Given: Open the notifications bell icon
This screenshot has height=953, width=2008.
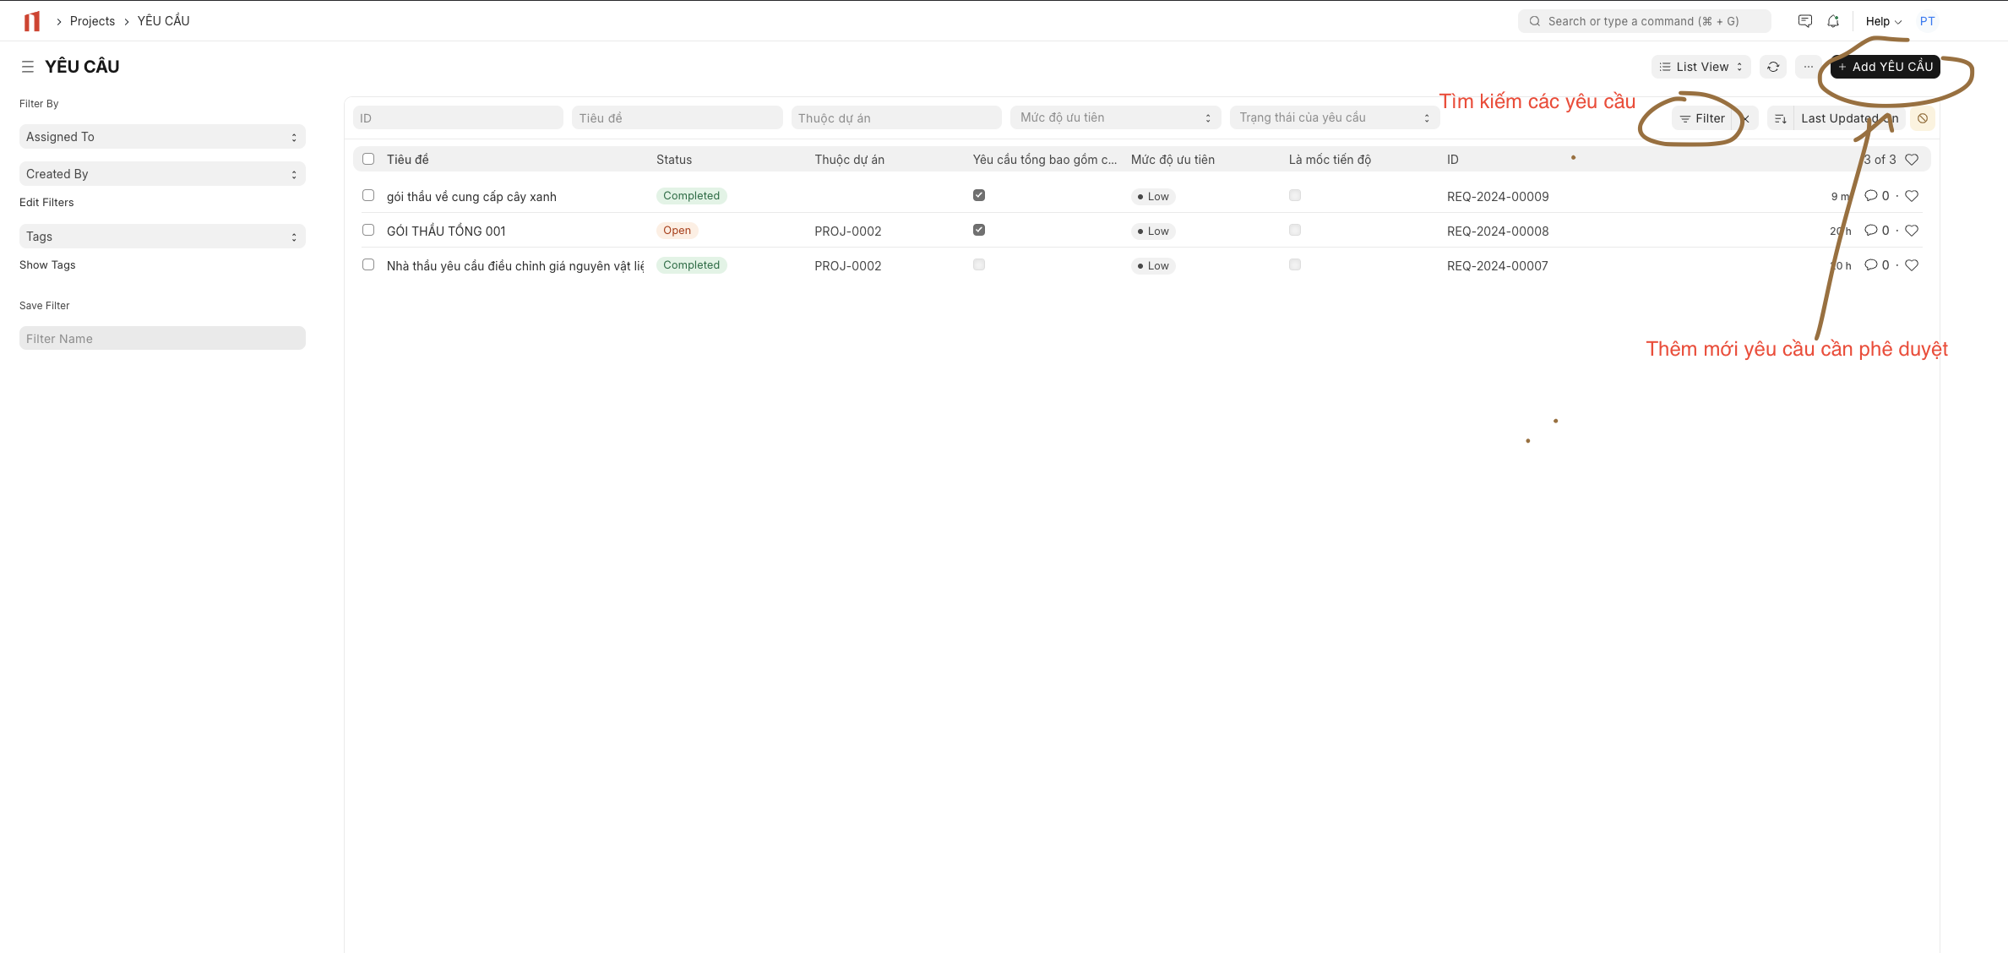Looking at the screenshot, I should [x=1832, y=21].
